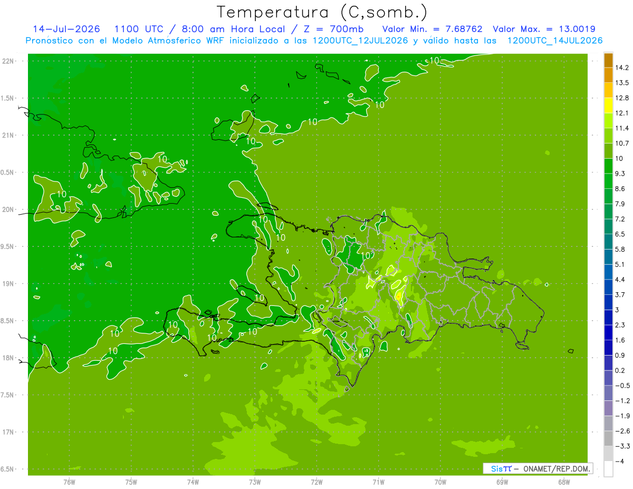Click the '10.7' colorbar value

coord(622,143)
